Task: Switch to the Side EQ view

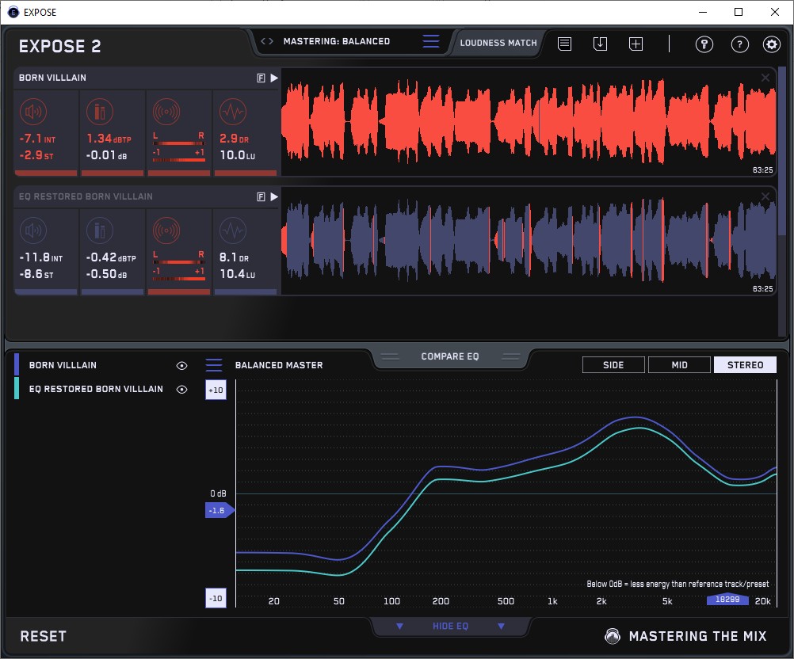Action: [x=613, y=365]
